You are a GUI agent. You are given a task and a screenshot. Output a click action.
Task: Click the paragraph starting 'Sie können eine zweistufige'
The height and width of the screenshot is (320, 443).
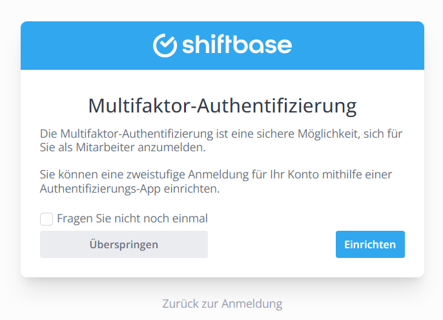tap(216, 182)
